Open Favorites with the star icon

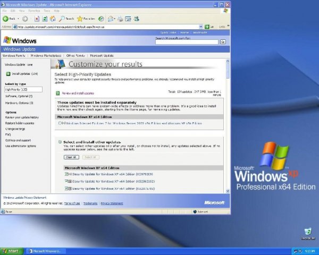[x=80, y=19]
